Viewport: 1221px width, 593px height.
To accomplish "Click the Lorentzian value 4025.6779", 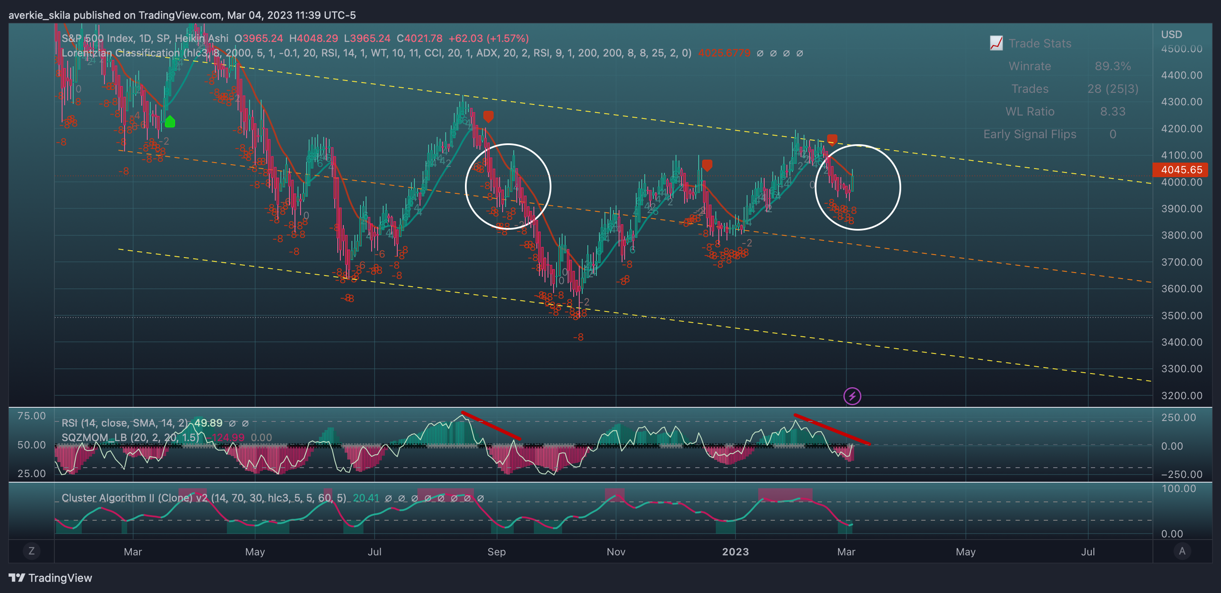I will coord(724,53).
